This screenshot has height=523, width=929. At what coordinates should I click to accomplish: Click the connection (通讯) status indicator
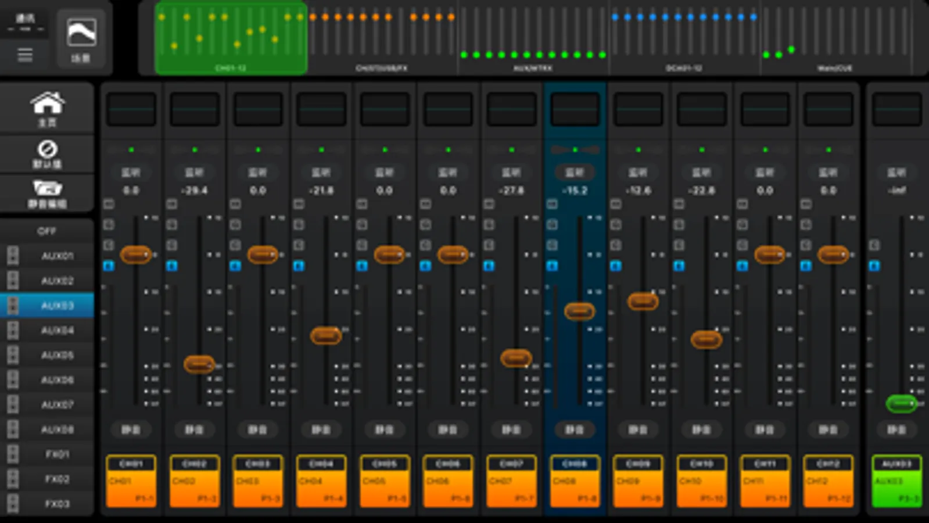(x=25, y=23)
